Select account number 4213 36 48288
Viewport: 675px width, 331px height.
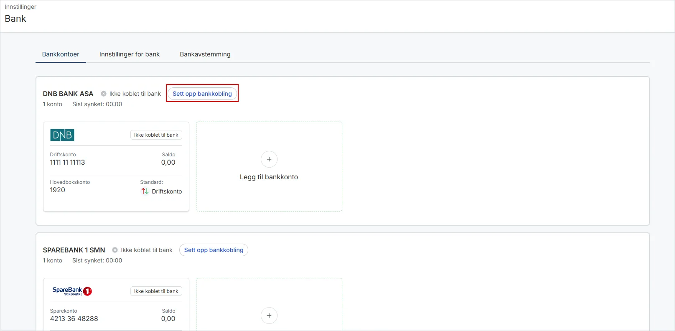[74, 319]
